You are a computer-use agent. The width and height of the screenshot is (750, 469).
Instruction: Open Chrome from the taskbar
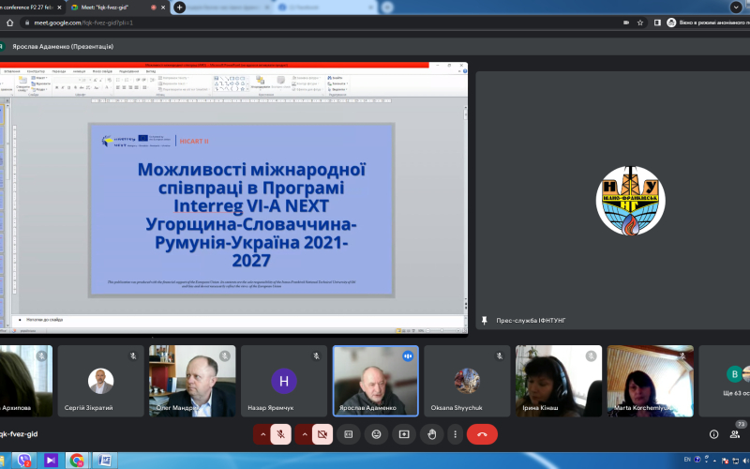pyautogui.click(x=77, y=461)
